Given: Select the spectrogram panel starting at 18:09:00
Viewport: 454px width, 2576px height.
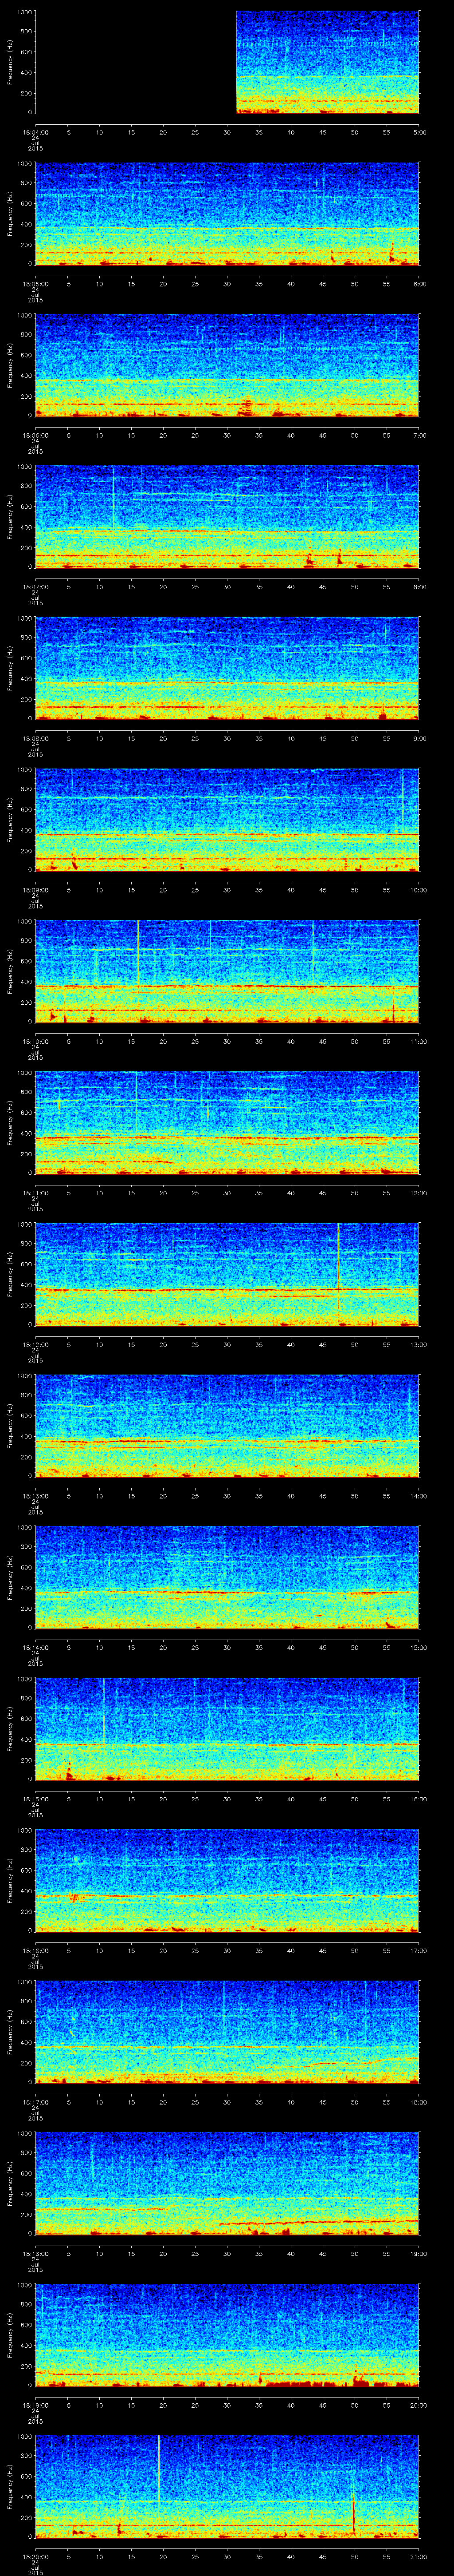Looking at the screenshot, I should [227, 820].
